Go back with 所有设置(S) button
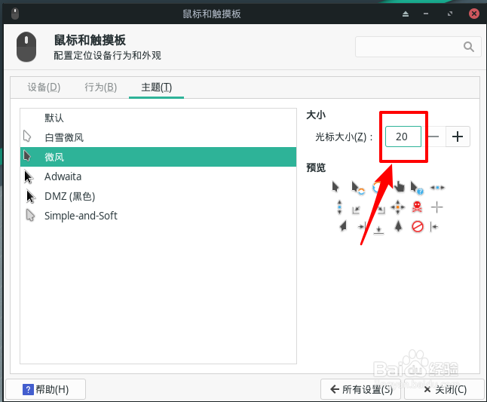This screenshot has width=487, height=402. [361, 389]
